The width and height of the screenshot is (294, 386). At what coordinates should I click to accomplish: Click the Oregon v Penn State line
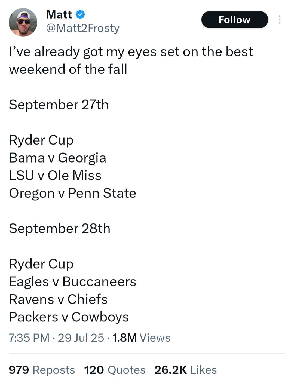click(72, 193)
